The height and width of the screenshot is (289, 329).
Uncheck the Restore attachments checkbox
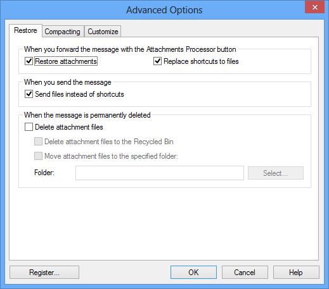coord(29,61)
